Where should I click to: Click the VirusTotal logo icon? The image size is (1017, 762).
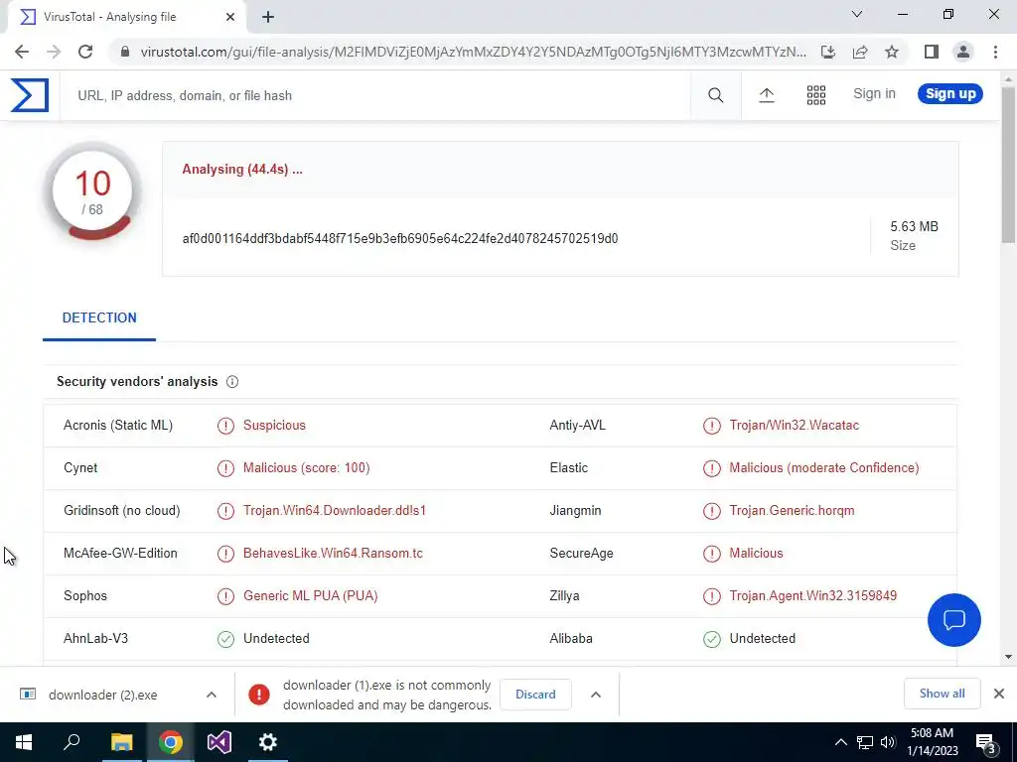point(29,95)
